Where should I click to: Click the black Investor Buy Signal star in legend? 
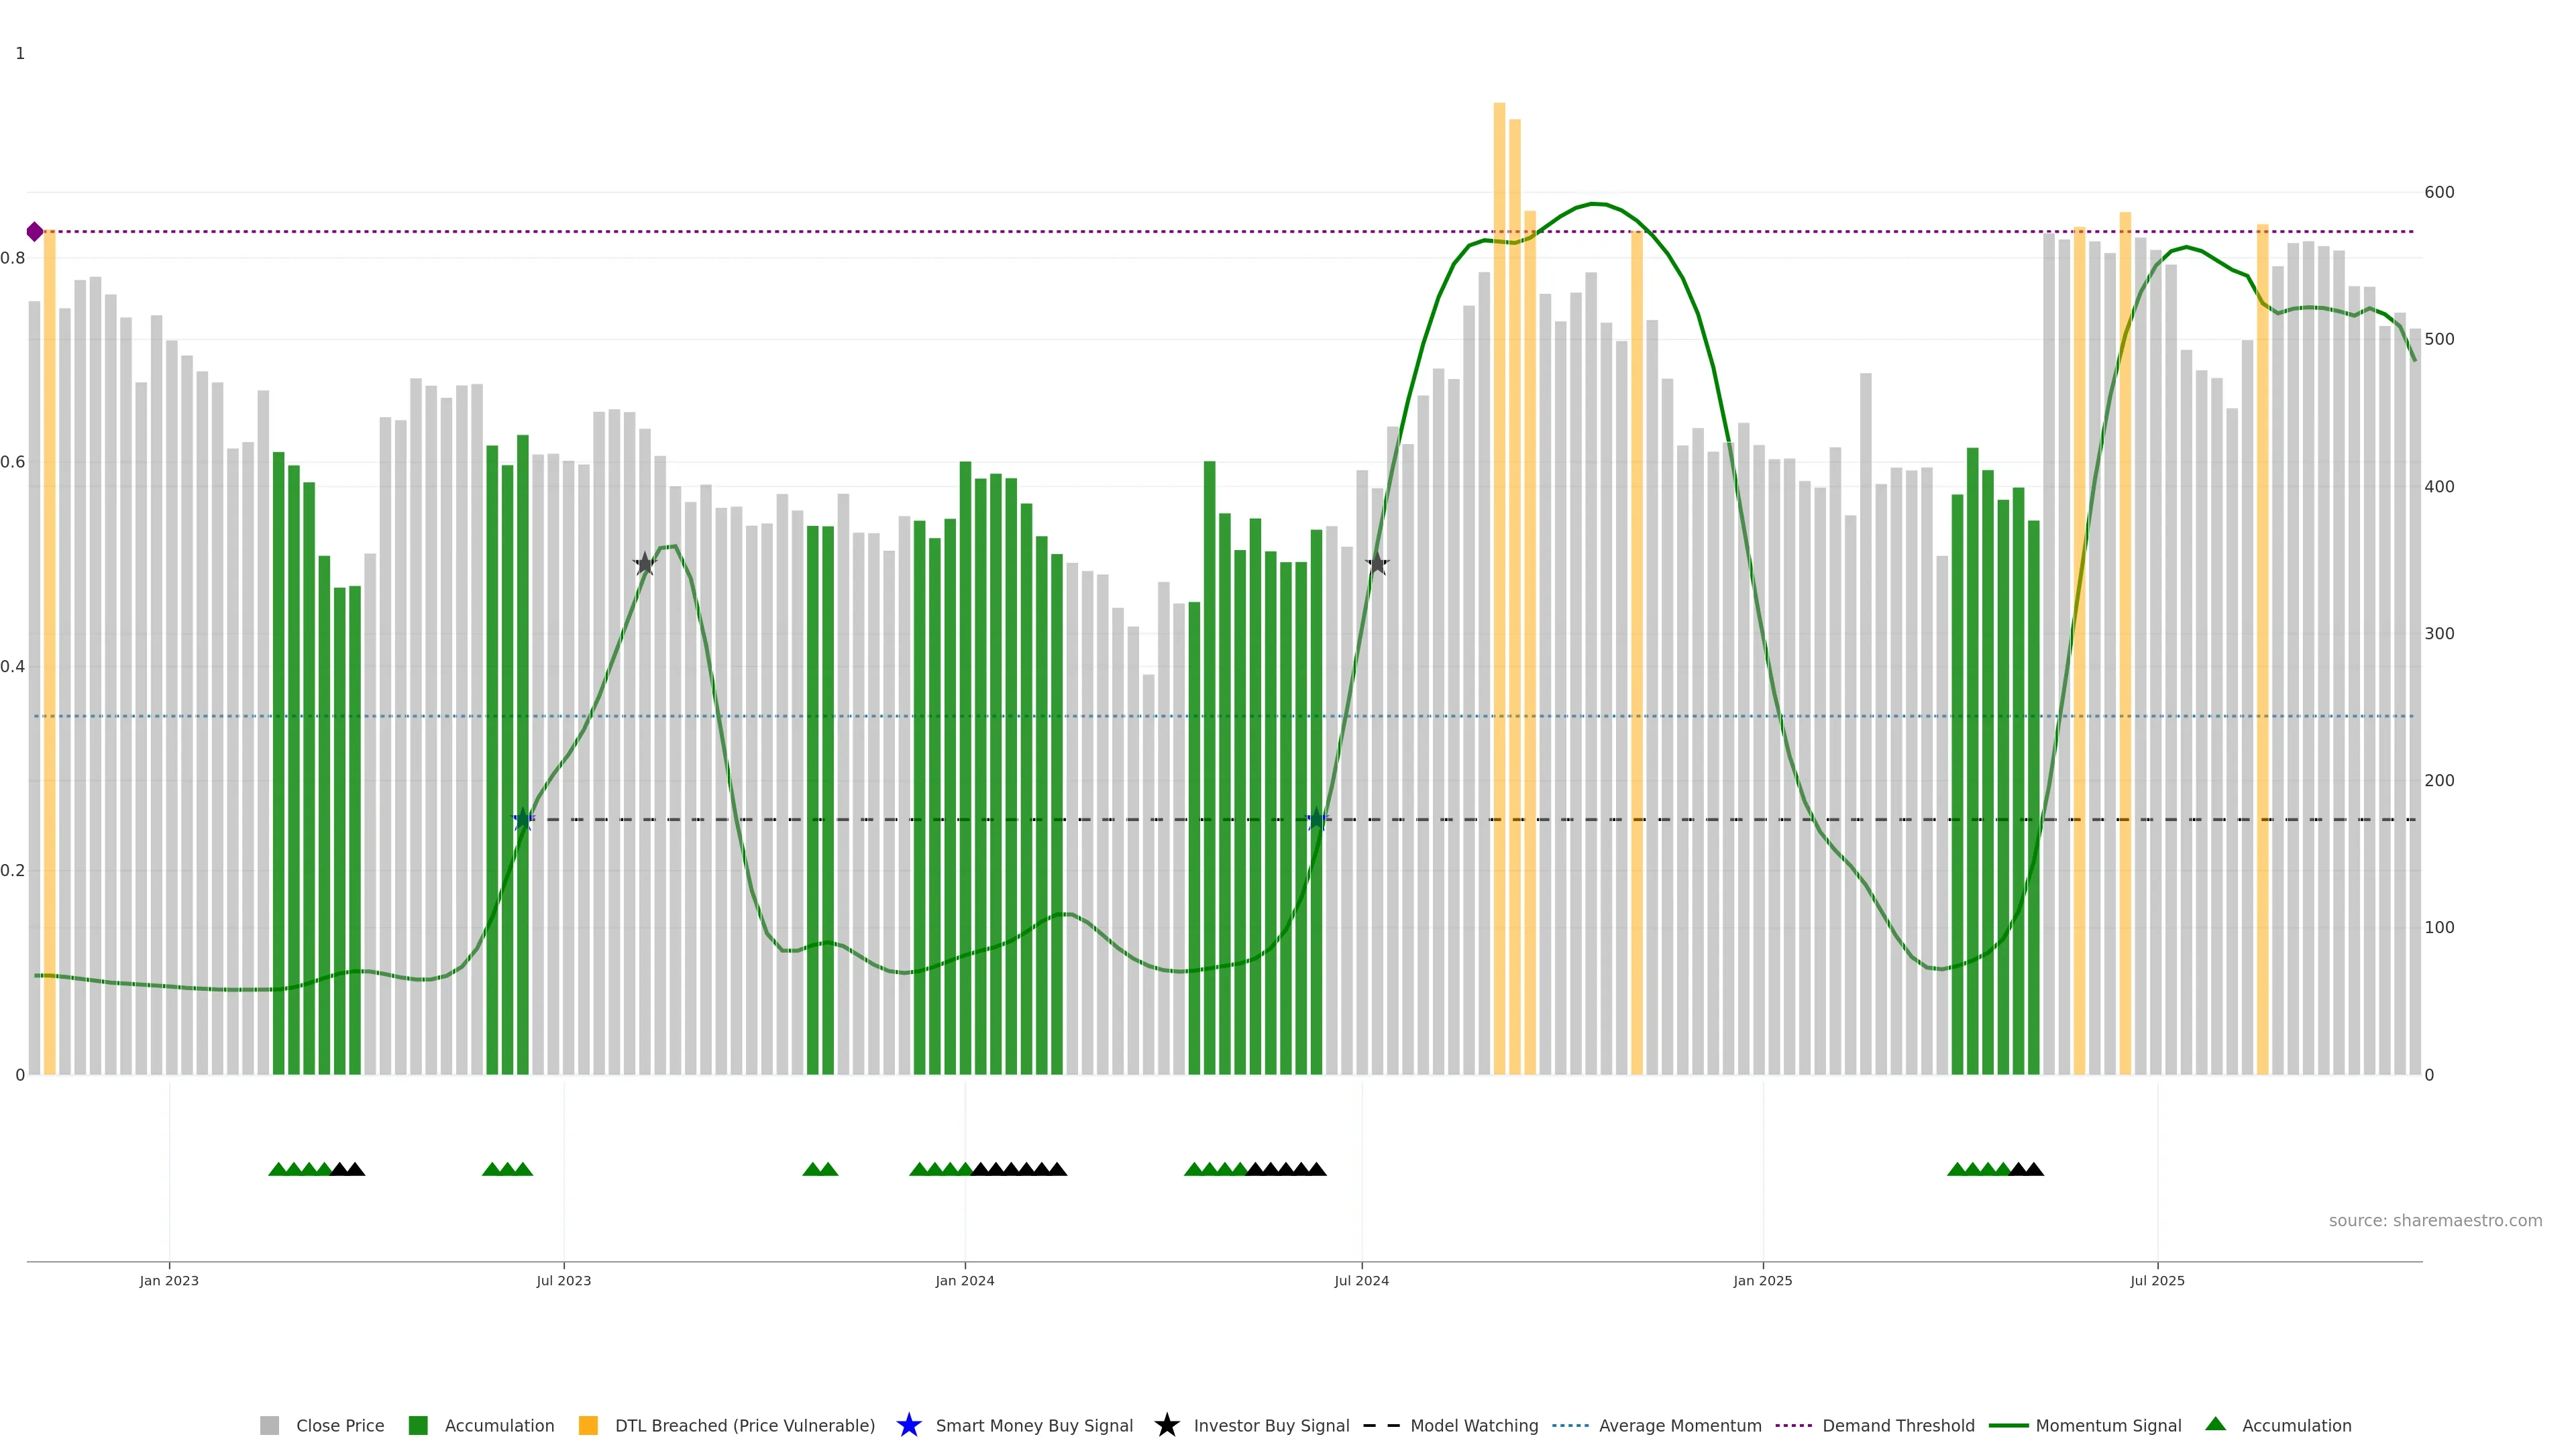pyautogui.click(x=1166, y=1425)
